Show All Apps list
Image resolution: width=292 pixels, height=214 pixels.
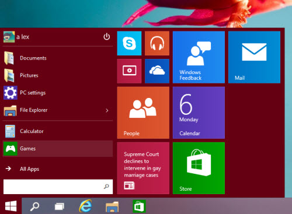tap(58, 169)
